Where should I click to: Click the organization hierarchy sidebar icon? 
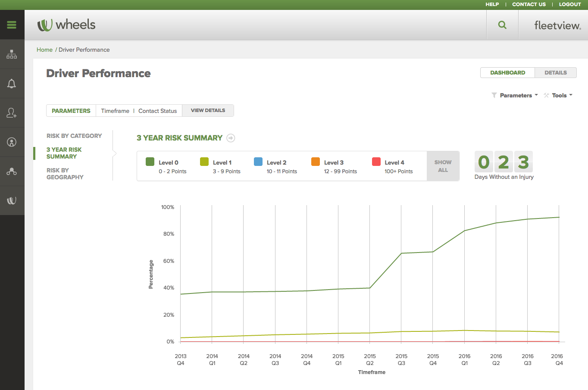click(12, 54)
